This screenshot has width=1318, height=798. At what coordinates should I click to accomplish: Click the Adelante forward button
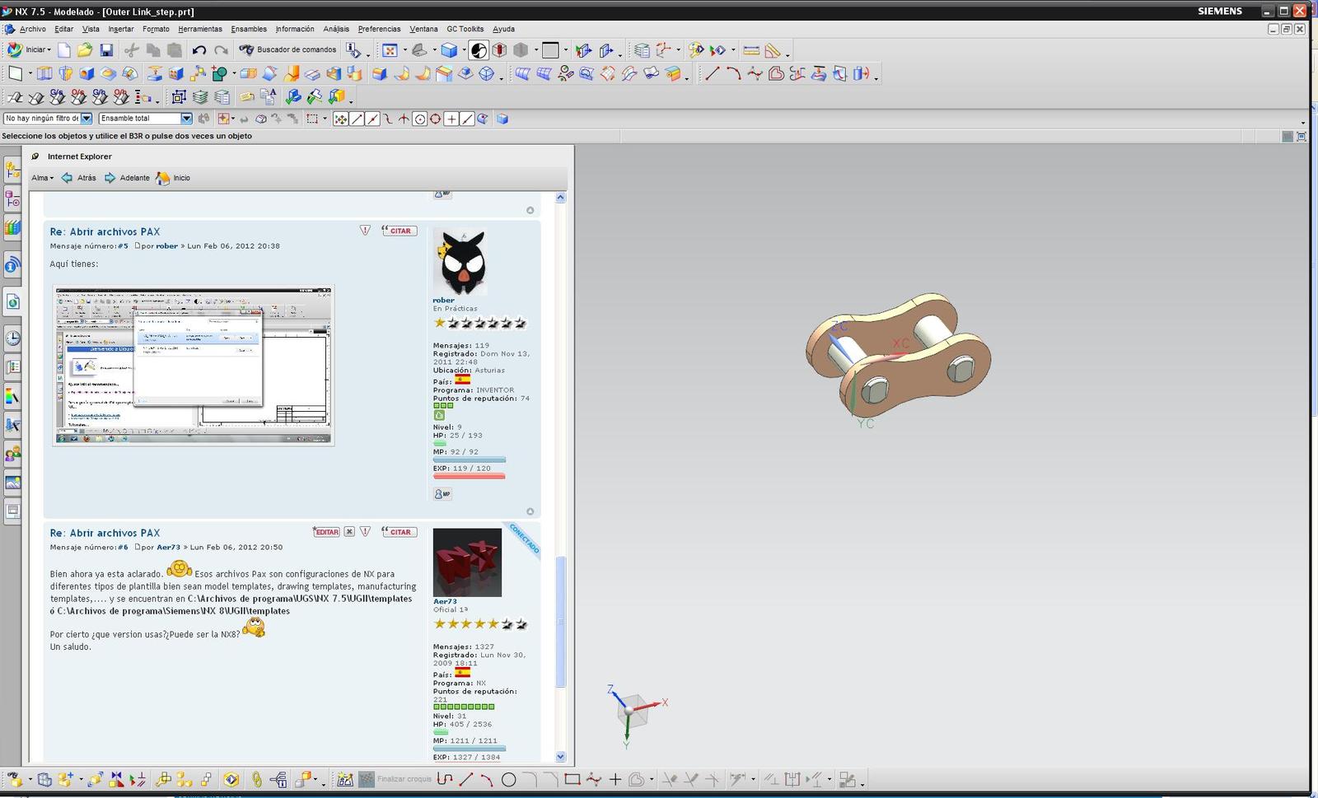tap(127, 178)
